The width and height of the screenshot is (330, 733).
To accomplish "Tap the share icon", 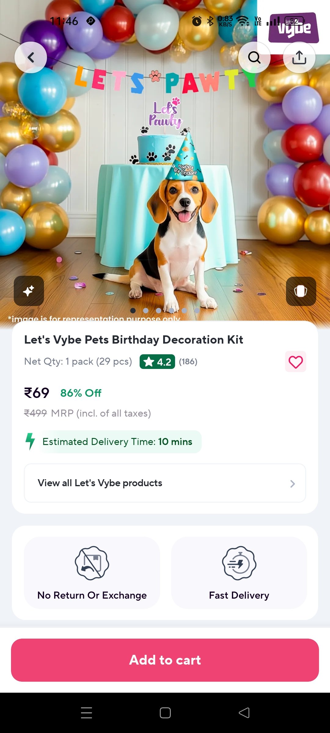I will coord(299,57).
